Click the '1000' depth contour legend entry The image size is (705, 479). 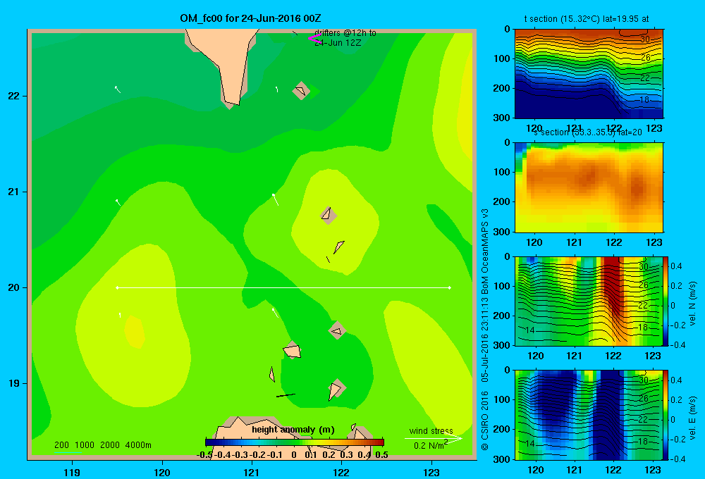[85, 445]
